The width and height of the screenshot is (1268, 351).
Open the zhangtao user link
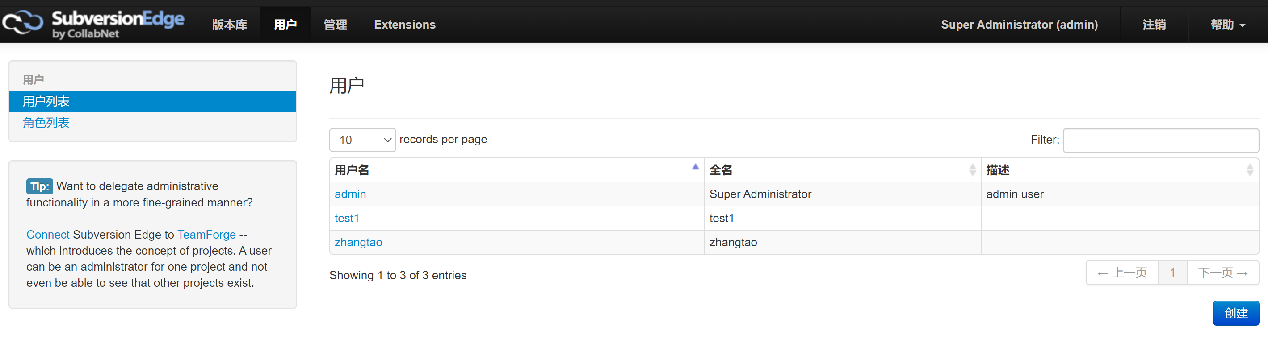click(358, 242)
